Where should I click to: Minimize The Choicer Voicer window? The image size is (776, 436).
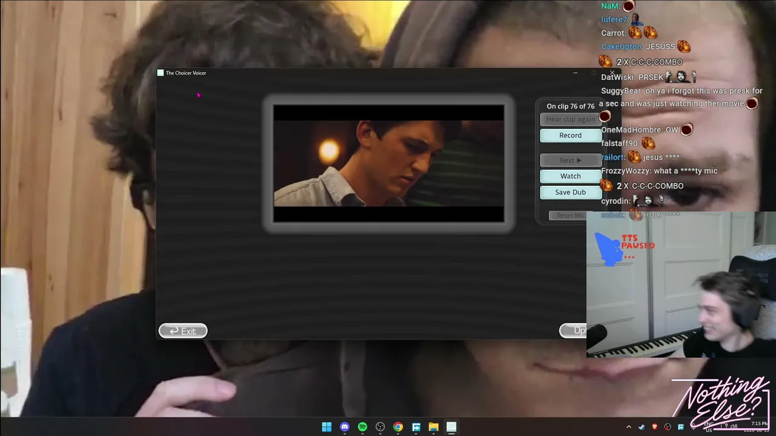575,73
